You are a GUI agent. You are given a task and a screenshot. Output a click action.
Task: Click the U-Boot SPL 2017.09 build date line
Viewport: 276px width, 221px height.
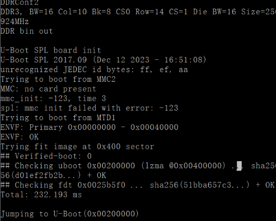coord(103,60)
